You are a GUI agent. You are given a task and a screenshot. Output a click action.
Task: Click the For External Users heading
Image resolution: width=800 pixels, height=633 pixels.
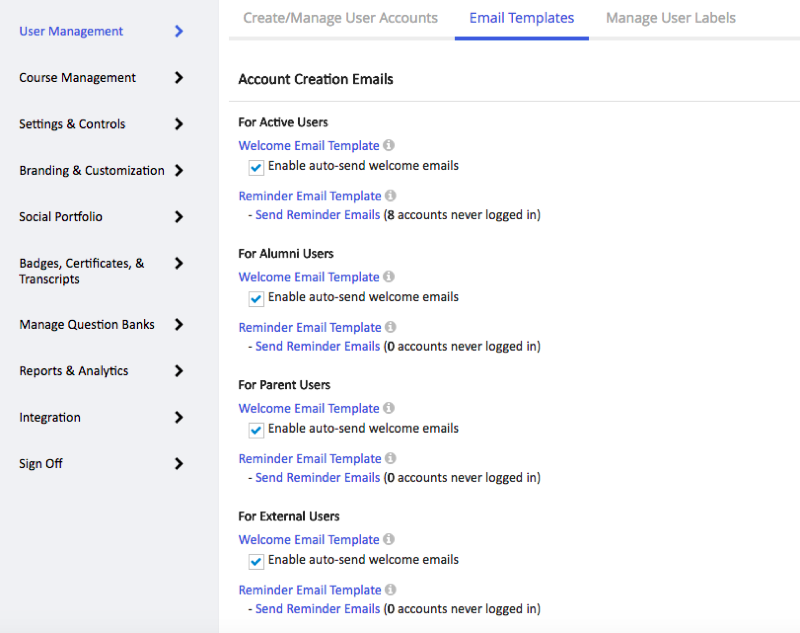pyautogui.click(x=289, y=516)
